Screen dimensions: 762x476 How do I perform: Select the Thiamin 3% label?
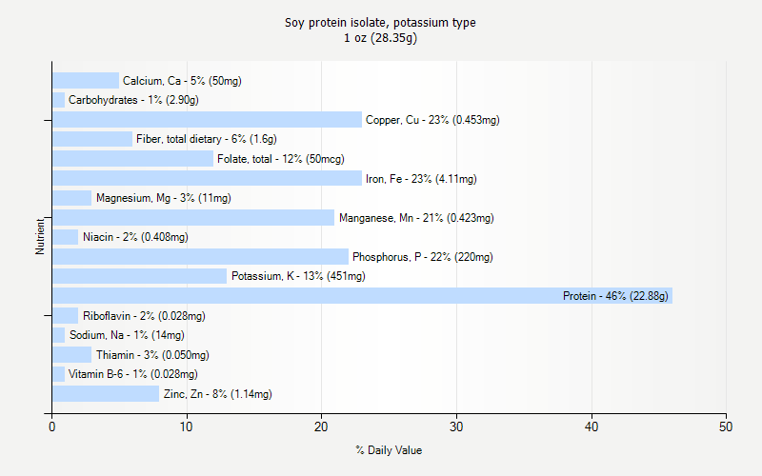pyautogui.click(x=147, y=355)
